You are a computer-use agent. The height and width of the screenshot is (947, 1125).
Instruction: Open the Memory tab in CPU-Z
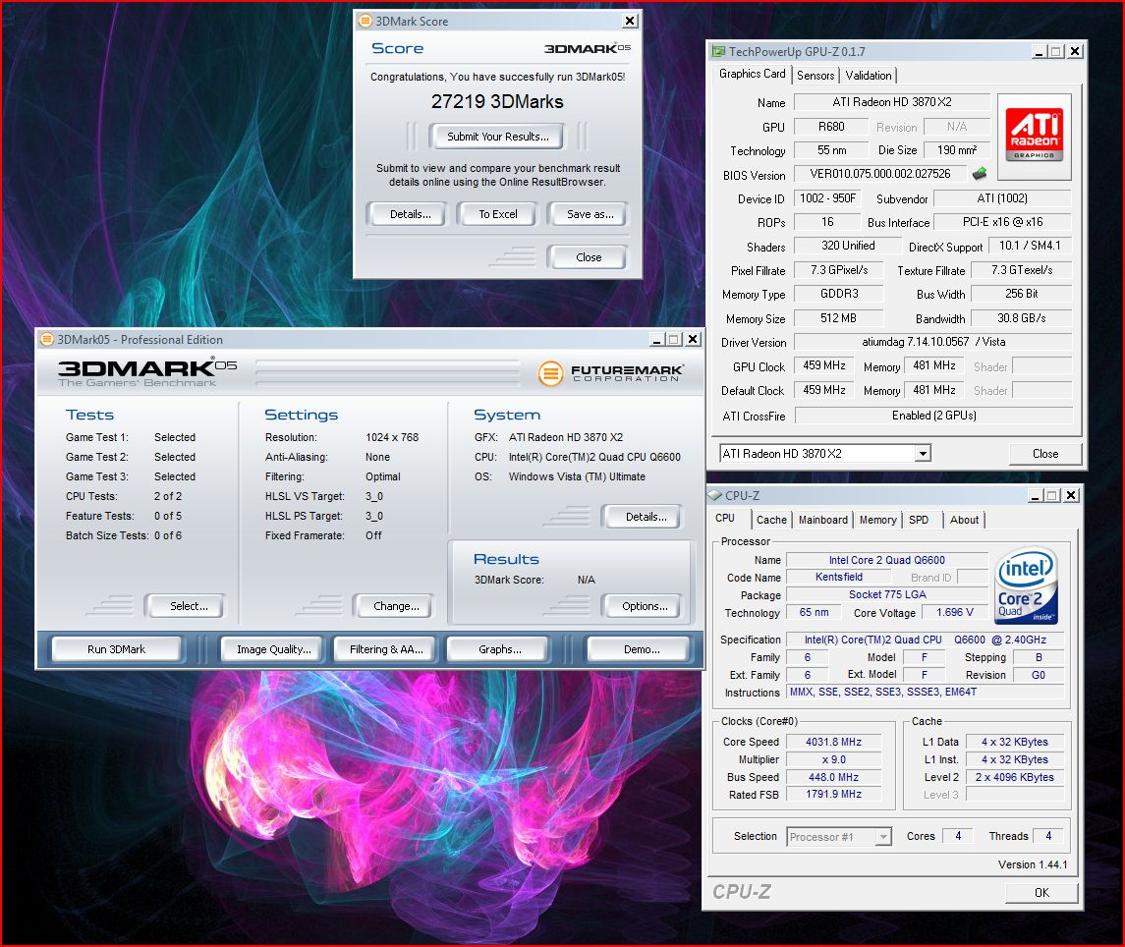click(877, 520)
